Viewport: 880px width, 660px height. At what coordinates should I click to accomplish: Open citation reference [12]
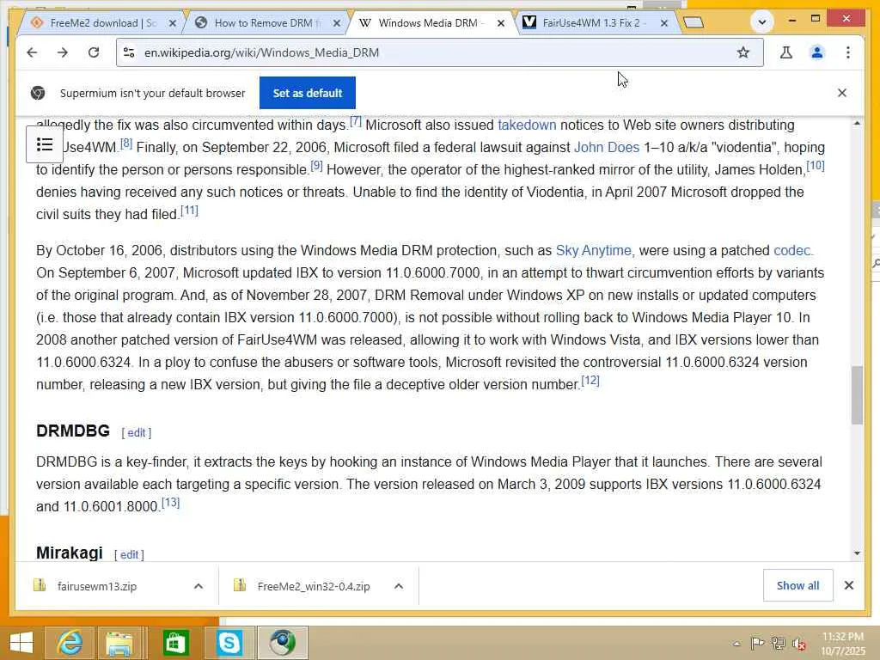[590, 381]
